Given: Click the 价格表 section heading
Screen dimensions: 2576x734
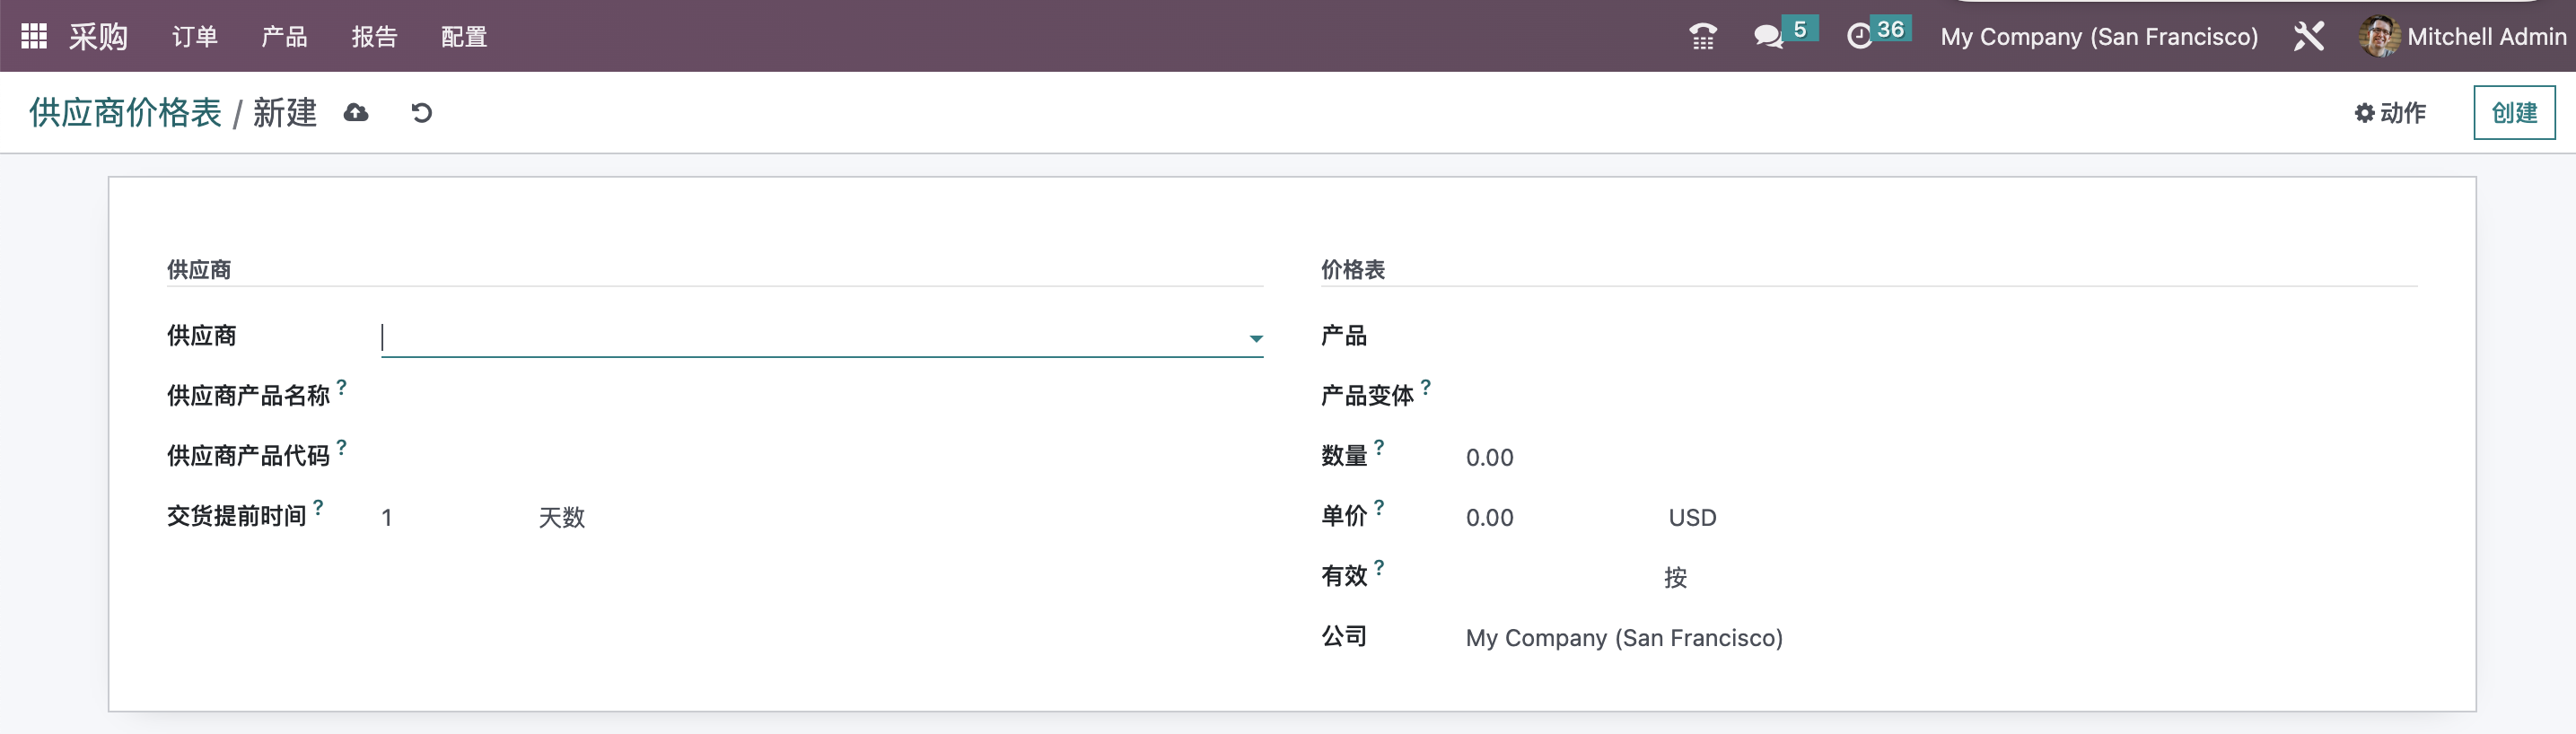Looking at the screenshot, I should coord(1352,269).
